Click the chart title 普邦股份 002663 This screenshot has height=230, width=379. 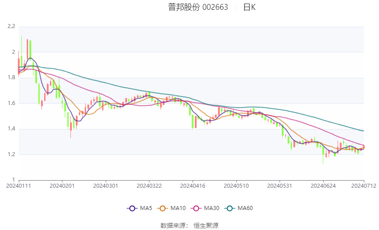(198, 7)
